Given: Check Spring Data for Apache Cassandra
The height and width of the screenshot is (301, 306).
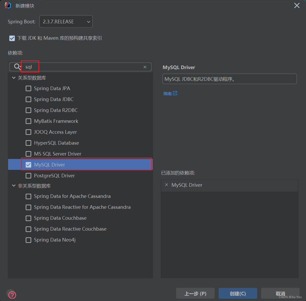Looking at the screenshot, I should pyautogui.click(x=29, y=196).
